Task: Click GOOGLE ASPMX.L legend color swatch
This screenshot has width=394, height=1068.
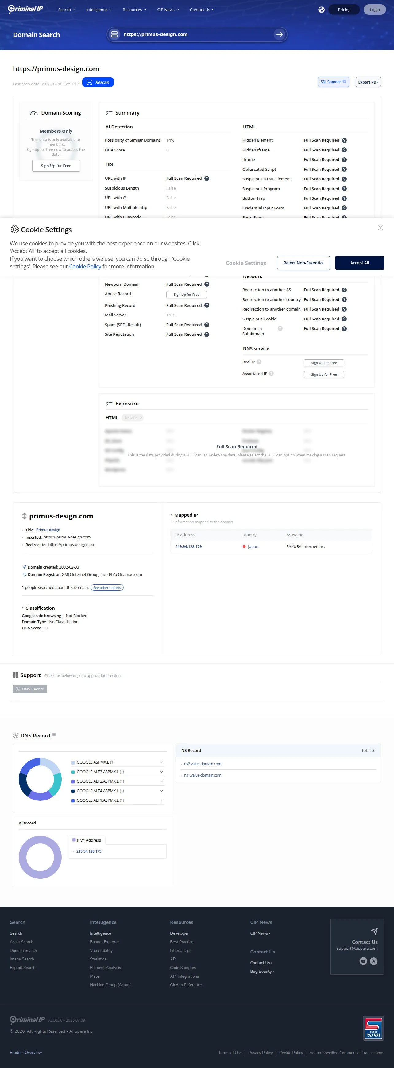Action: [73, 762]
